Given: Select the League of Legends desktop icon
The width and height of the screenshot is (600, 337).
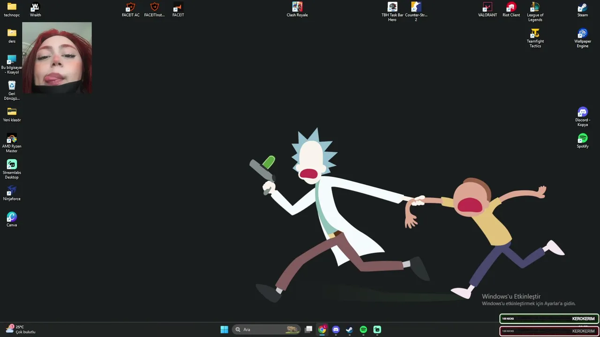Looking at the screenshot, I should tap(535, 12).
